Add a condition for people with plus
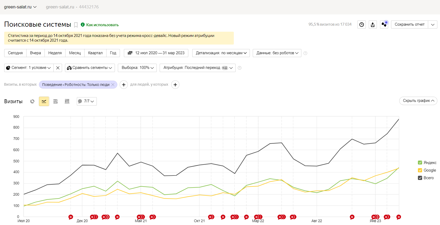The height and width of the screenshot is (225, 440). pos(175,85)
